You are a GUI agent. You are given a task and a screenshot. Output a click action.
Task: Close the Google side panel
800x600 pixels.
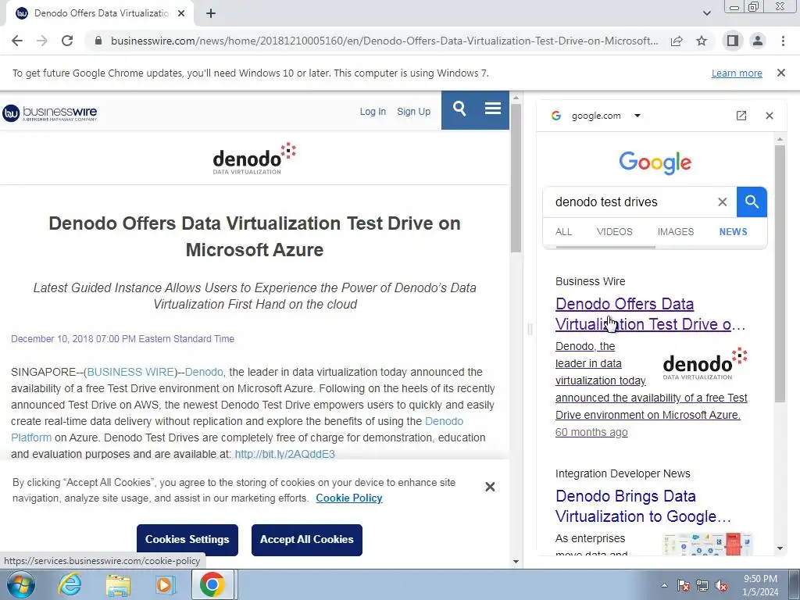(770, 116)
